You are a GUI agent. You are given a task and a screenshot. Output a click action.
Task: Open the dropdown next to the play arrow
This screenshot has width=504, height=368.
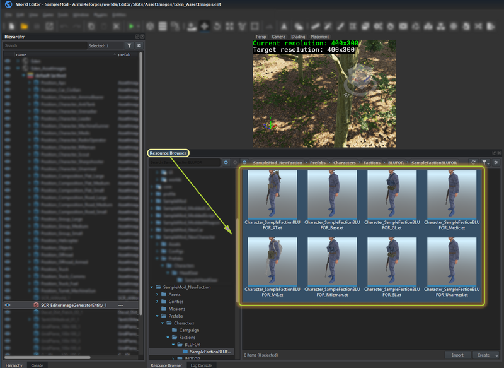click(x=139, y=26)
